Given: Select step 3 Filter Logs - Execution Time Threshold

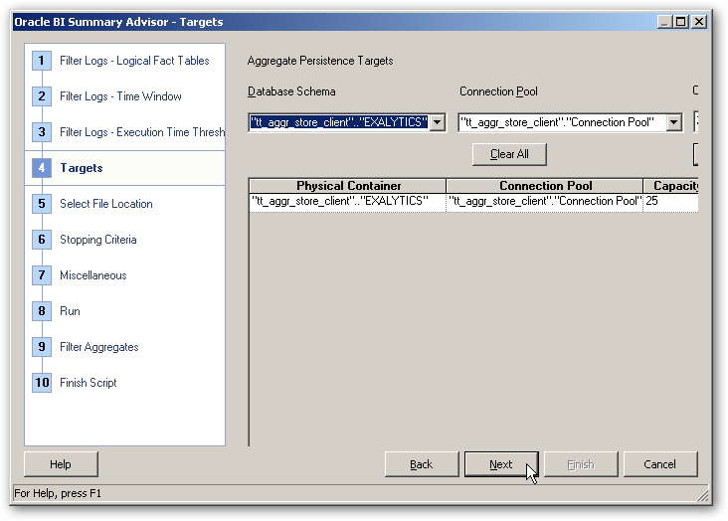Looking at the screenshot, I should point(142,132).
